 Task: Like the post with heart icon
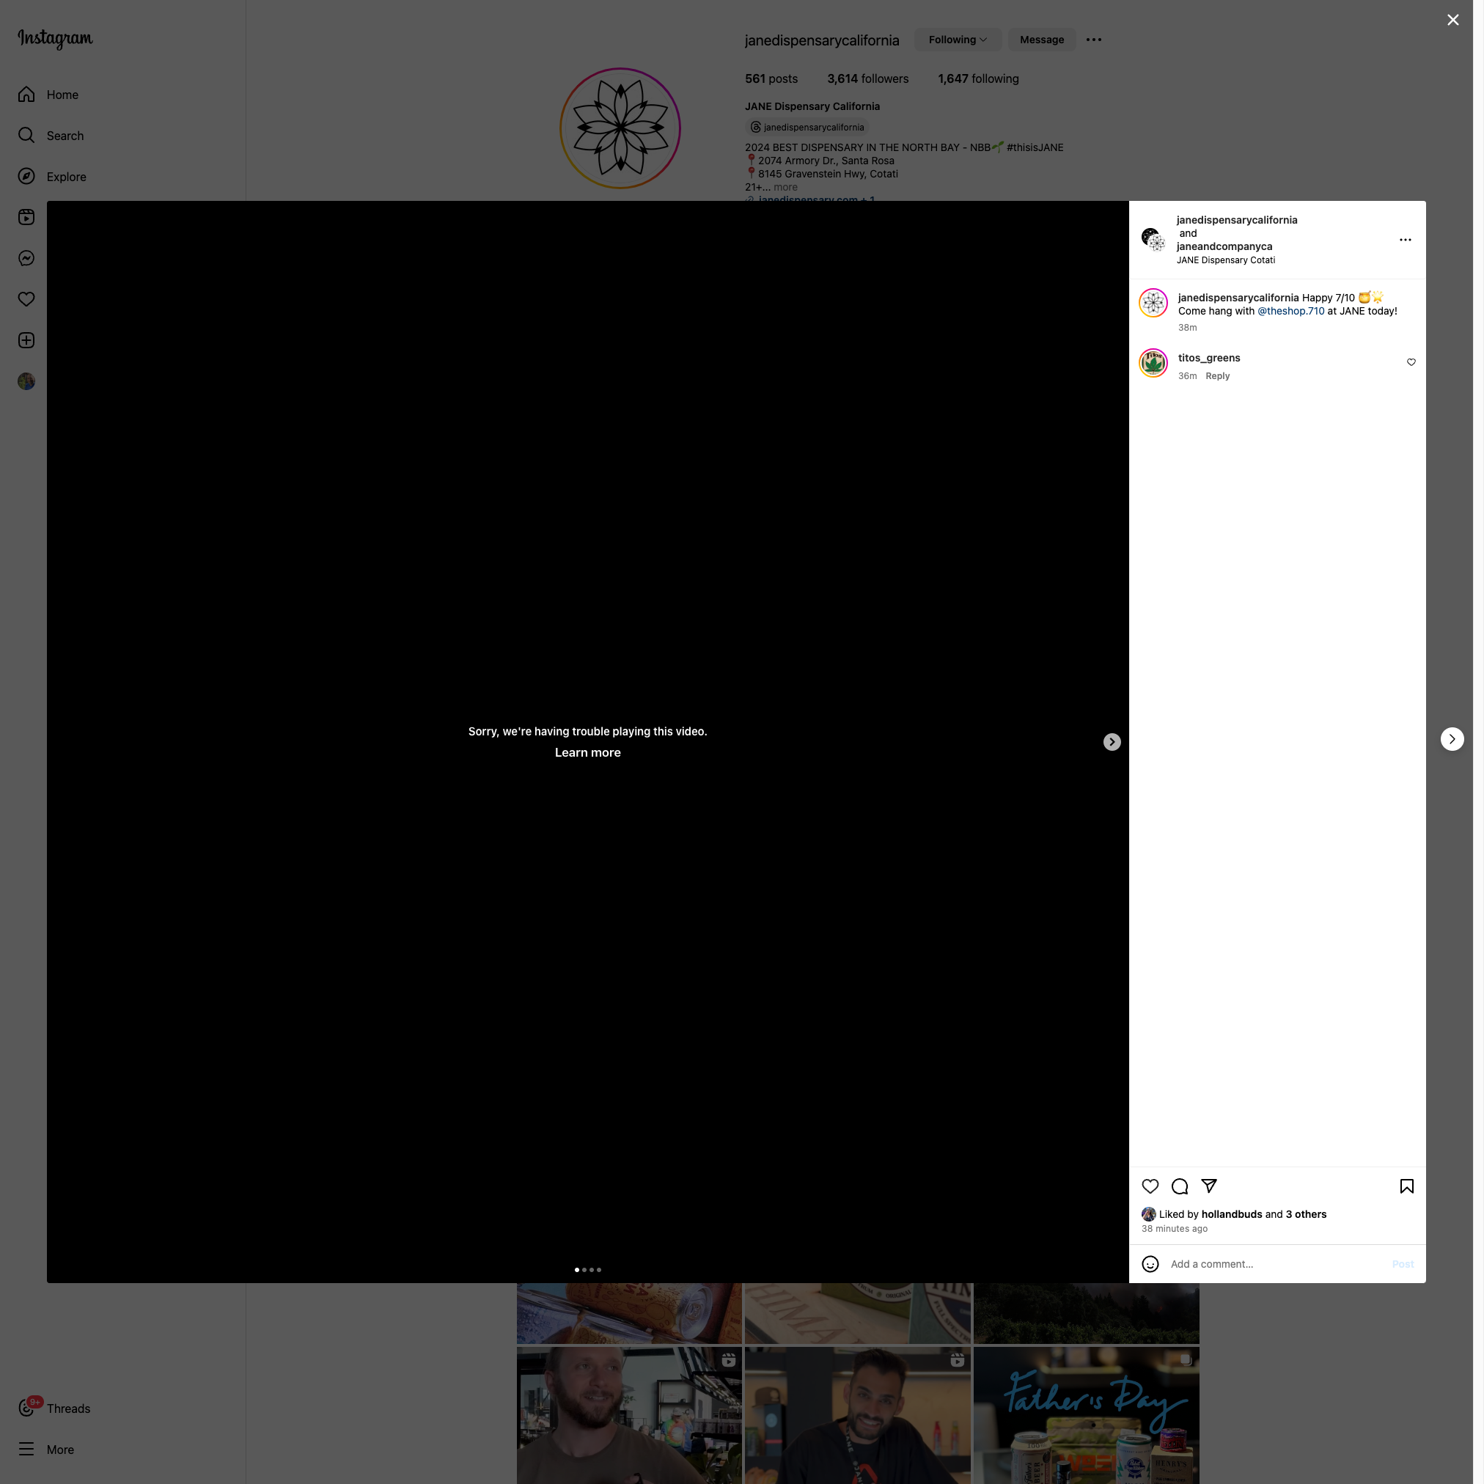pyautogui.click(x=1150, y=1187)
